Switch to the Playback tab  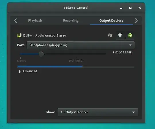[35, 21]
